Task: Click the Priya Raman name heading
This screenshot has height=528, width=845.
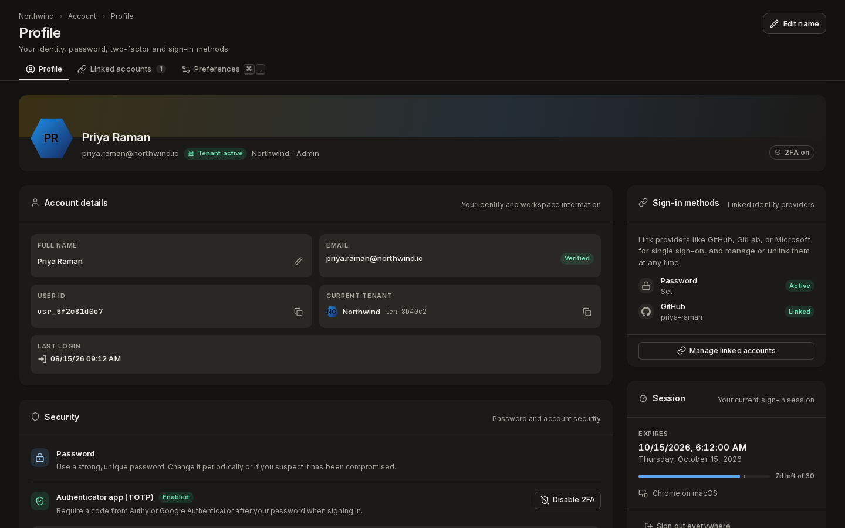Action: pyautogui.click(x=116, y=137)
